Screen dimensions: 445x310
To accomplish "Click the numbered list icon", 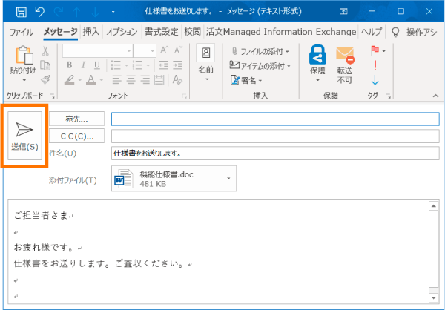I will point(138,65).
